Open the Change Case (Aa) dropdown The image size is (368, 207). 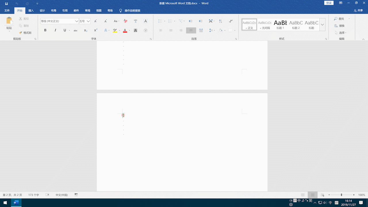point(116,21)
